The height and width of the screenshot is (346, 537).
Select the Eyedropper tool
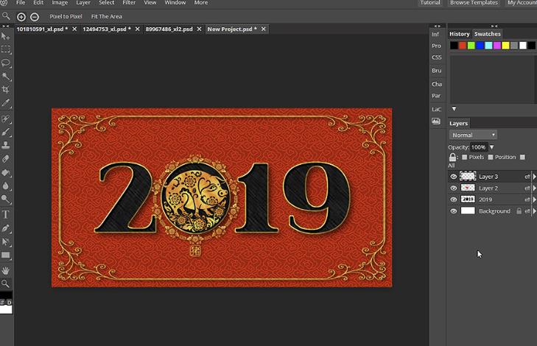[x=5, y=103]
